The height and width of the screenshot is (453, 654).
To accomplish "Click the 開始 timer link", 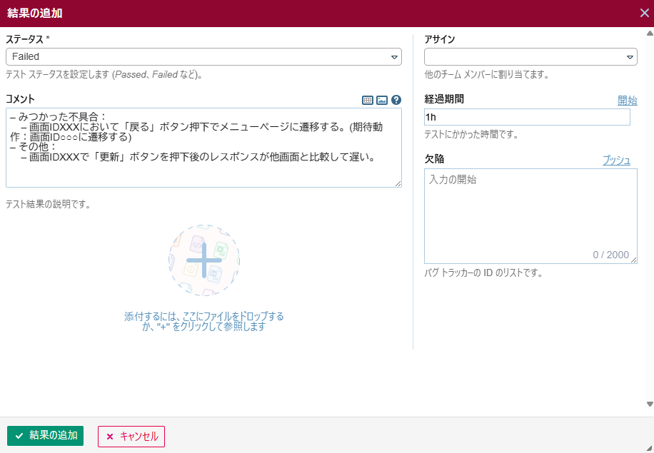I will tap(627, 101).
